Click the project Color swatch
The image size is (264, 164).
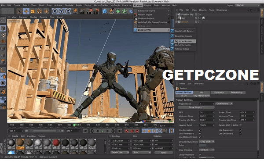click(x=203, y=145)
